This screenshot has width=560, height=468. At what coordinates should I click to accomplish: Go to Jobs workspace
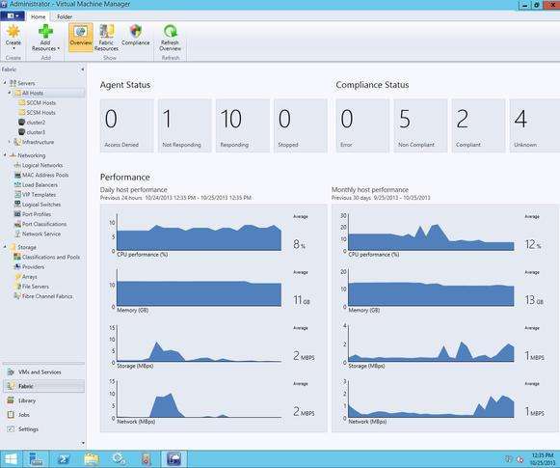[44, 415]
